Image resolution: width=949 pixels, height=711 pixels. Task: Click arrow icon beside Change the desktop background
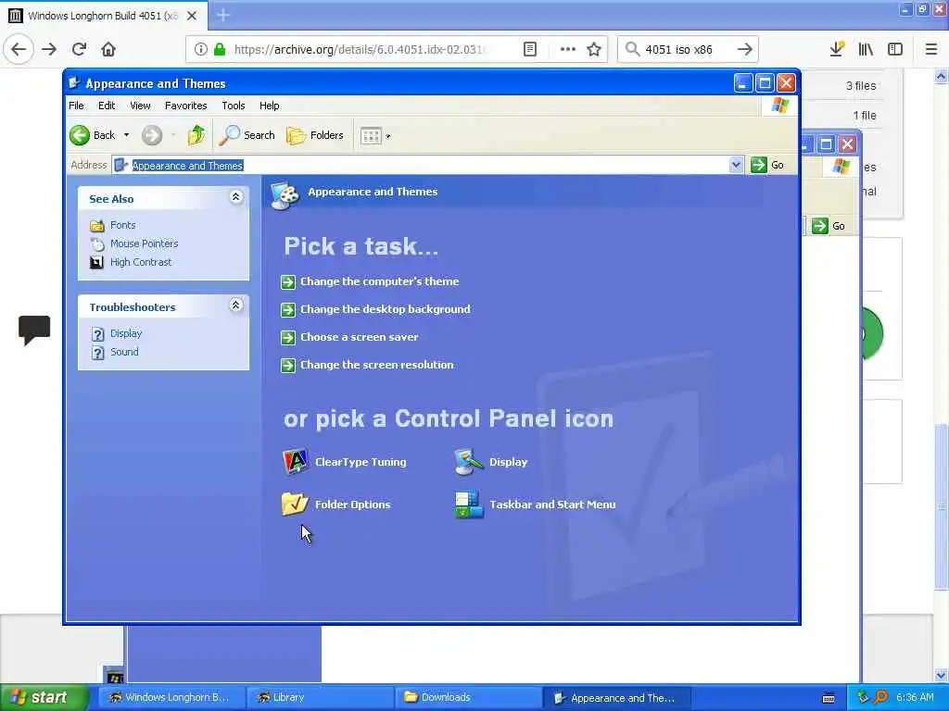point(288,310)
